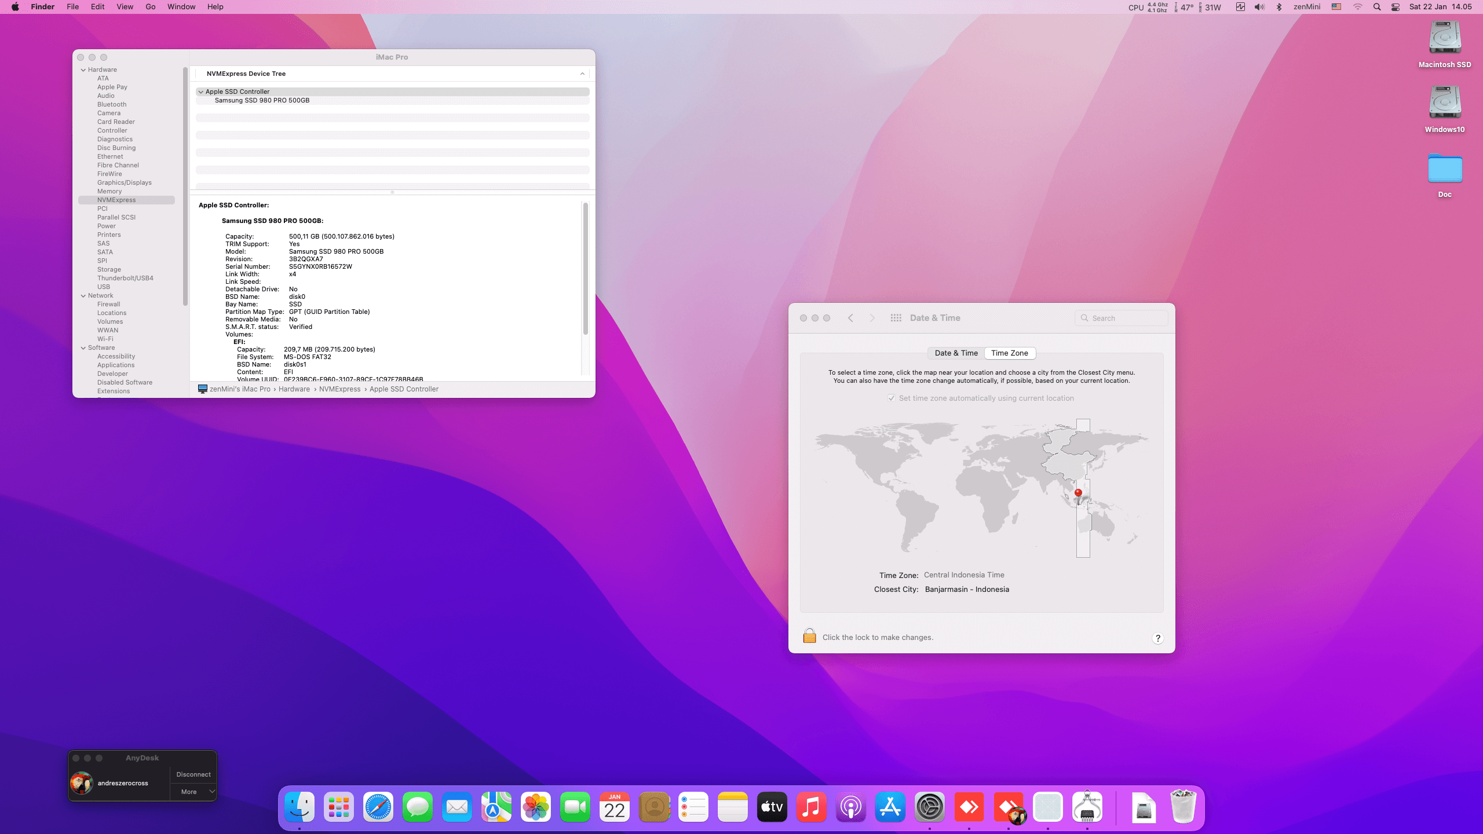Open Photos in the Dock
The width and height of the screenshot is (1483, 834).
pyautogui.click(x=536, y=807)
